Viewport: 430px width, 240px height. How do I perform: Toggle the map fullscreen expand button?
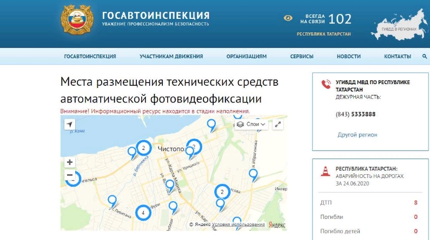pyautogui.click(x=278, y=125)
